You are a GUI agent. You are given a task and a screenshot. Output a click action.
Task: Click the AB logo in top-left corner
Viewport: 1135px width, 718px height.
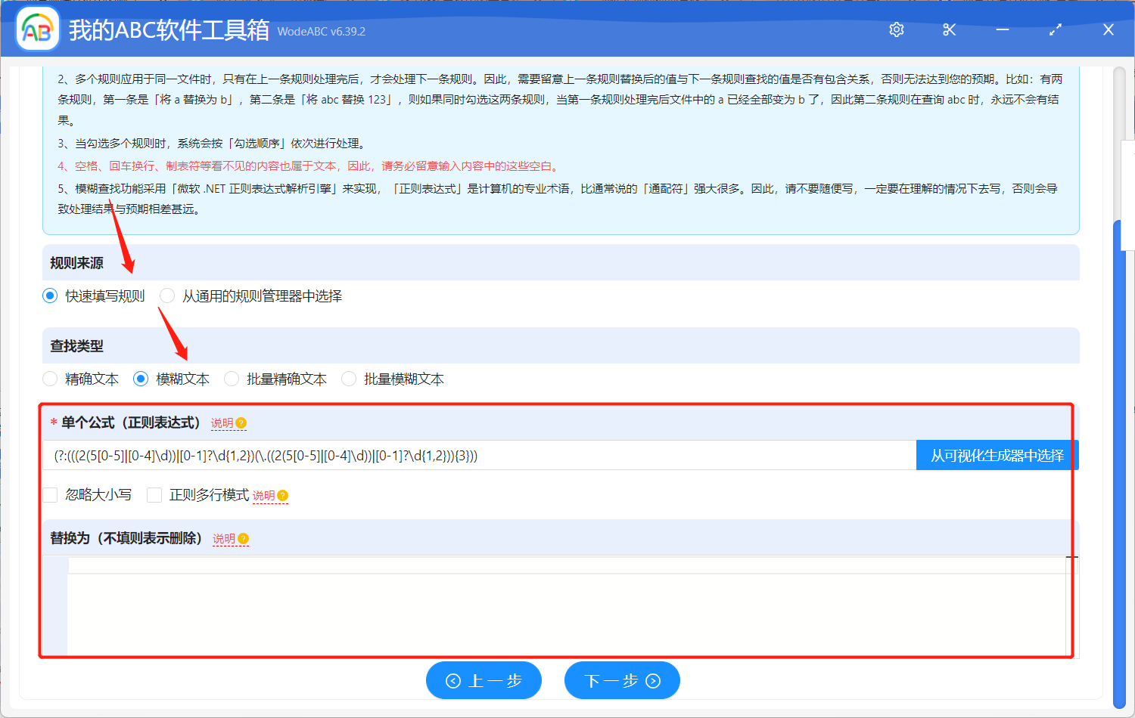[37, 29]
